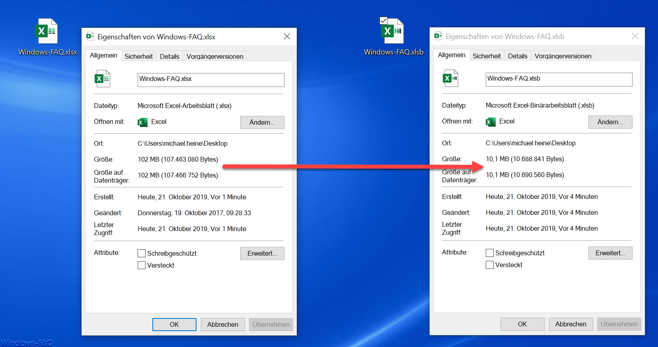Switch to Sicherheit tab in xlsx properties
Screen dimensions: 658x347
click(138, 56)
